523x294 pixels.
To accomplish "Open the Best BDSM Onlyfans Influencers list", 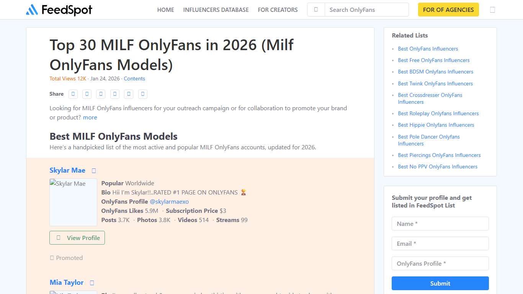I will point(436,72).
